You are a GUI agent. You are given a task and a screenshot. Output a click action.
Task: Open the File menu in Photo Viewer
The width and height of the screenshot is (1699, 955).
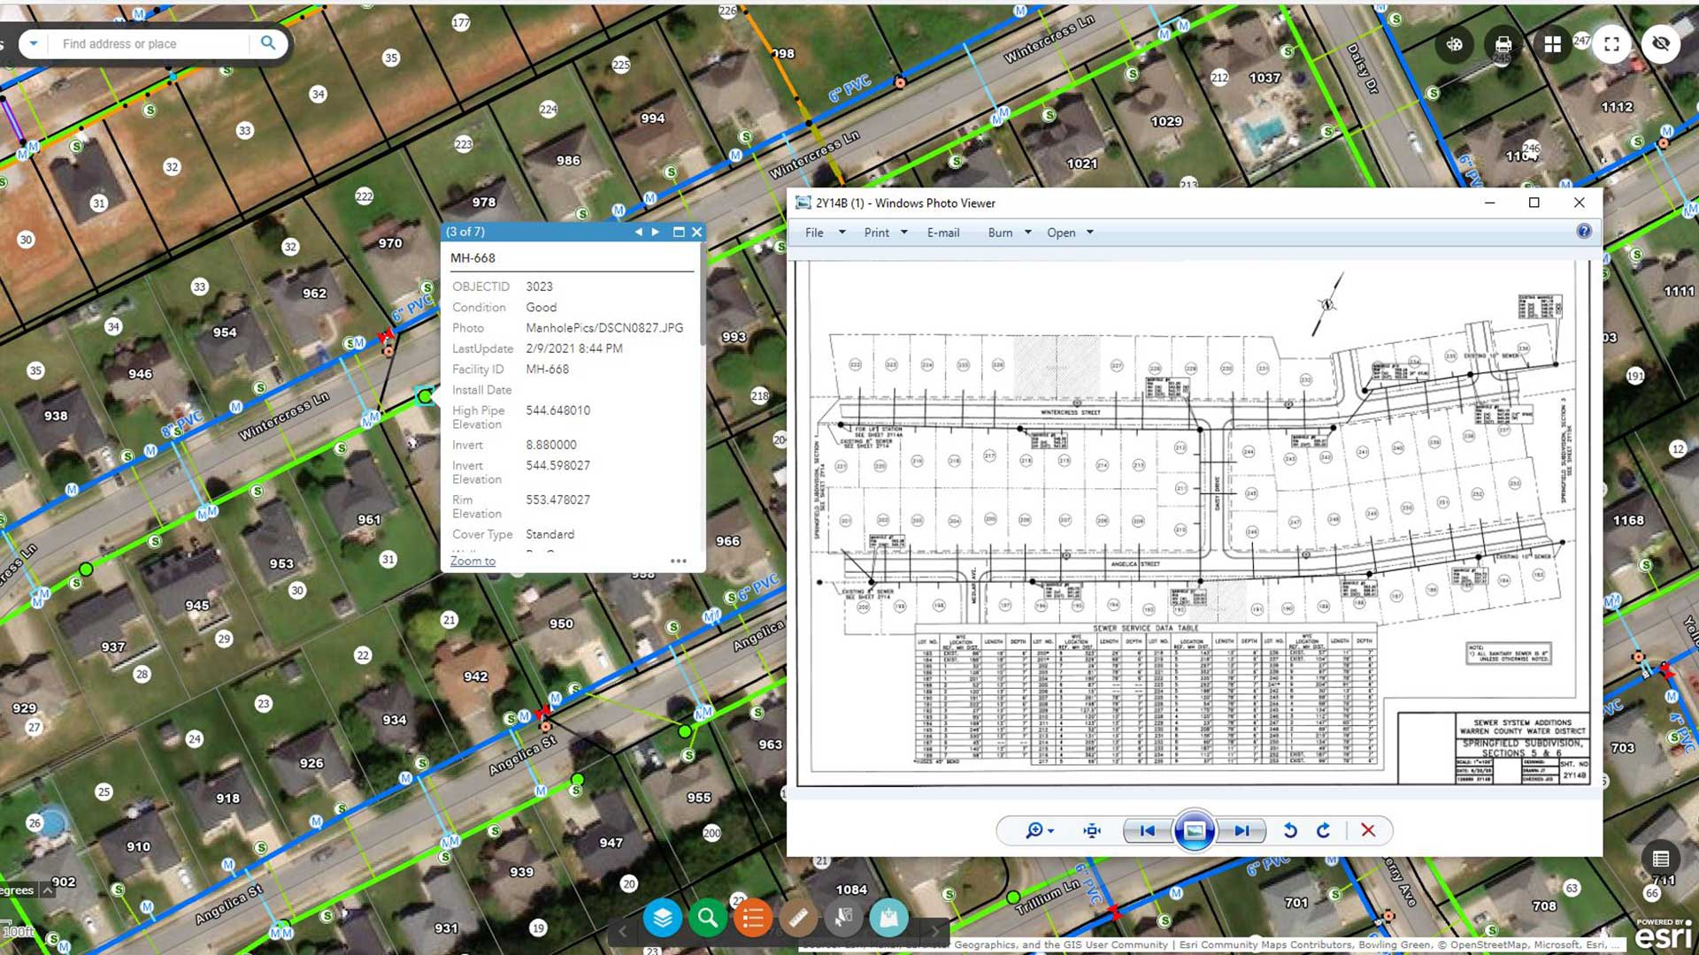coord(814,233)
